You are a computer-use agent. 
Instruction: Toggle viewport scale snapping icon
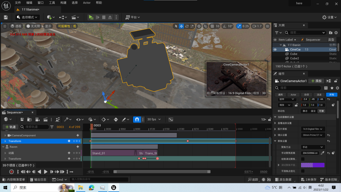pyautogui.click(x=239, y=26)
